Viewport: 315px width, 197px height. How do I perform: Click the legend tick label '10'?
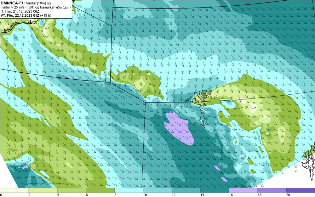click(x=145, y=195)
